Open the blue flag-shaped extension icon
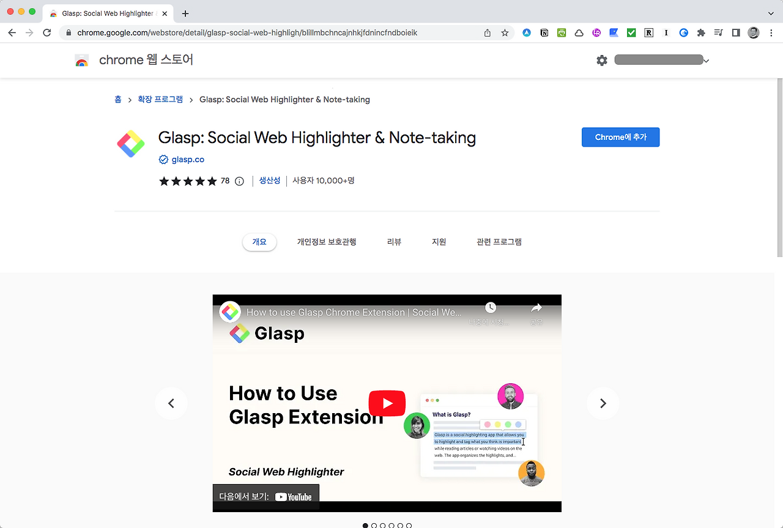The height and width of the screenshot is (528, 783). pyautogui.click(x=614, y=33)
